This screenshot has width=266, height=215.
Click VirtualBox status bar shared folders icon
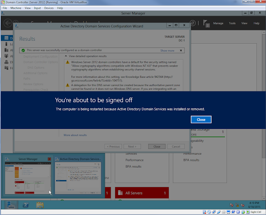(224, 212)
